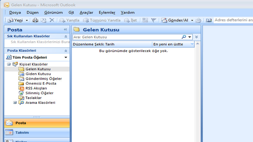Click the Arama Klasörleri search folder icon

coord(21,103)
